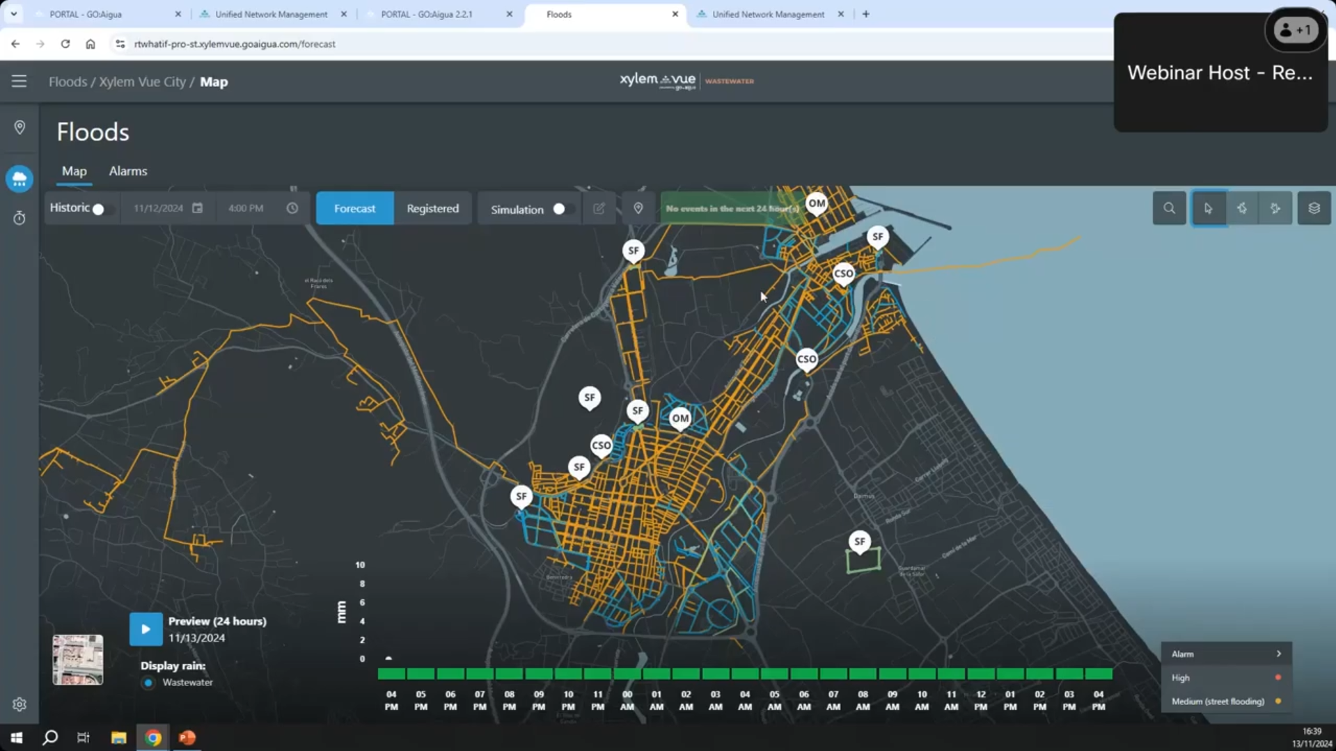Viewport: 1336px width, 751px height.
Task: Play the 24 hours forecast preview
Action: tap(146, 629)
